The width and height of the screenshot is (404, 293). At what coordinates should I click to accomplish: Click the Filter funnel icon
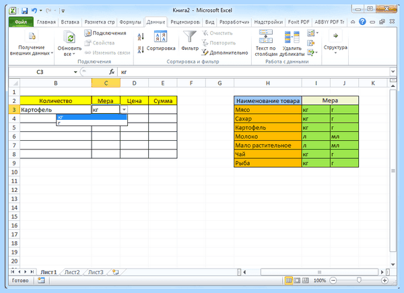(x=190, y=36)
